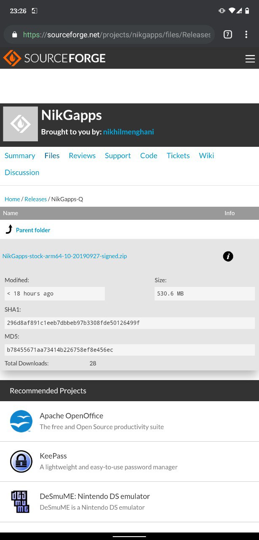Download NikGapps-stock-arm64-10-20190927-signed.zip
This screenshot has width=259, height=540.
coord(64,256)
